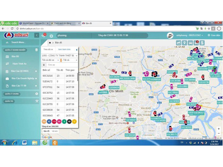Open user menu anhphuong - 0902512562

[190, 35]
